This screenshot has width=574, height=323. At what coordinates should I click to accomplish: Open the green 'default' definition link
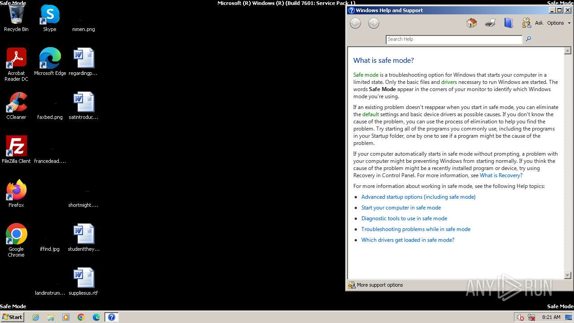click(x=370, y=114)
